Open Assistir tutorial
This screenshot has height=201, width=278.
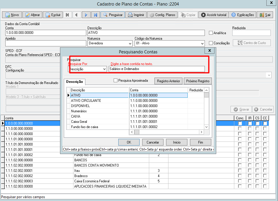[x=214, y=15]
